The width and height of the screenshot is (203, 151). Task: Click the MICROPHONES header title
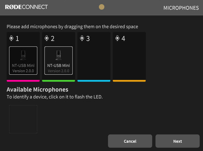coord(181,8)
